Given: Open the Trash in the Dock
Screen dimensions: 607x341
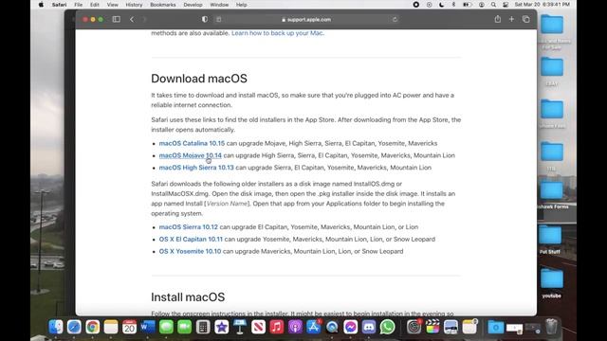Looking at the screenshot, I should point(551,327).
